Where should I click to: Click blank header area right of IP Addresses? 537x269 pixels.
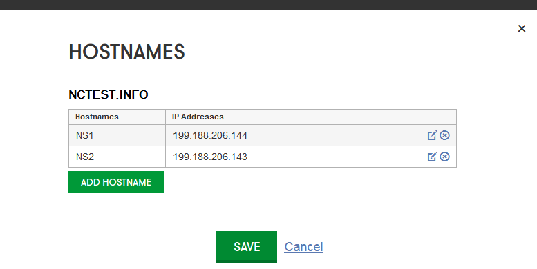pos(339,117)
